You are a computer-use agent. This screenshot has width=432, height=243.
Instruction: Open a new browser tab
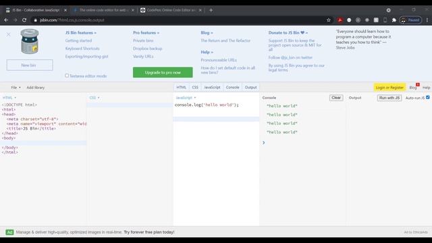coord(211,10)
